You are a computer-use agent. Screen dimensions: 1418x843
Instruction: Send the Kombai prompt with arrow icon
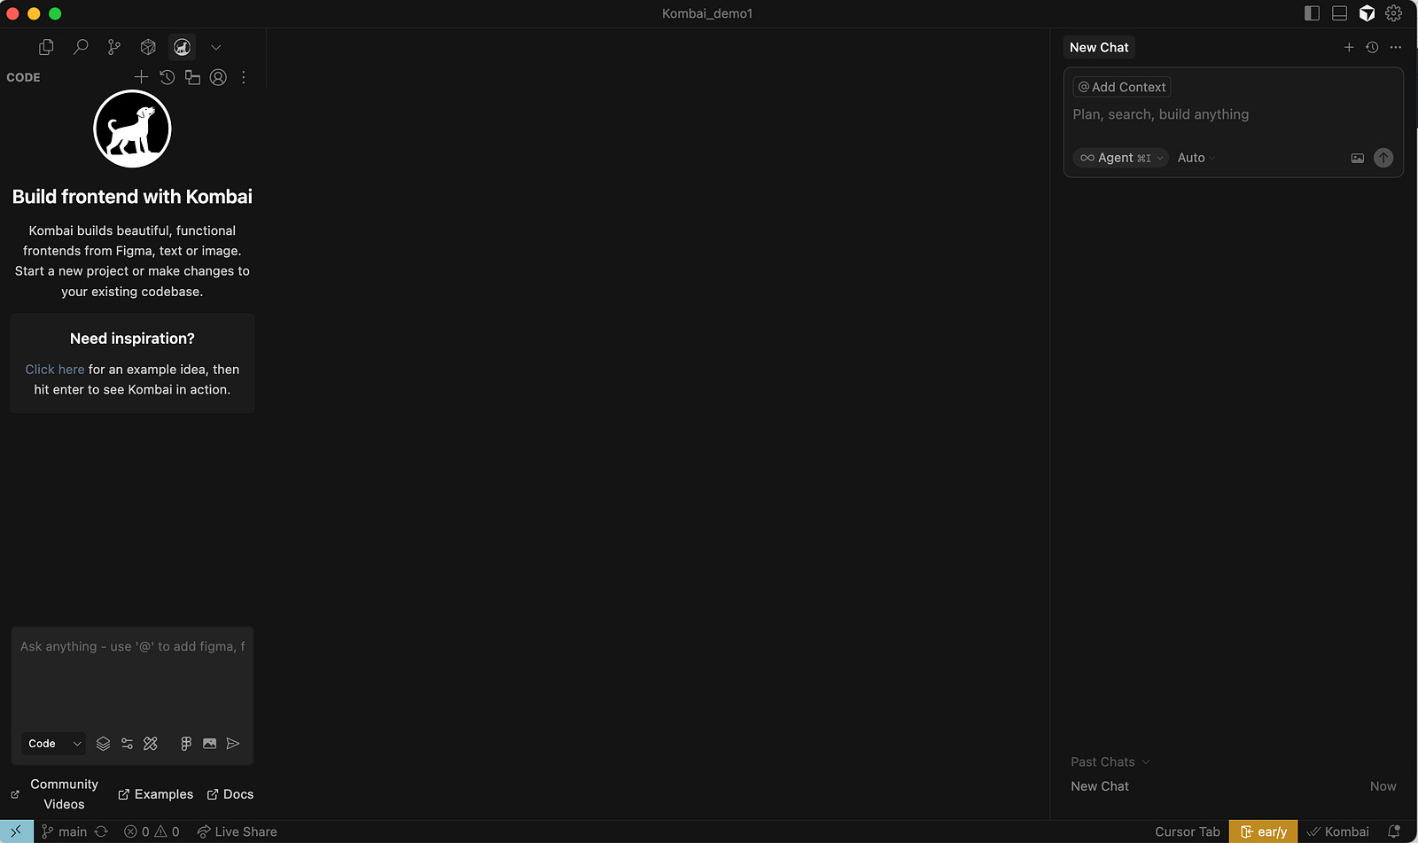click(233, 744)
